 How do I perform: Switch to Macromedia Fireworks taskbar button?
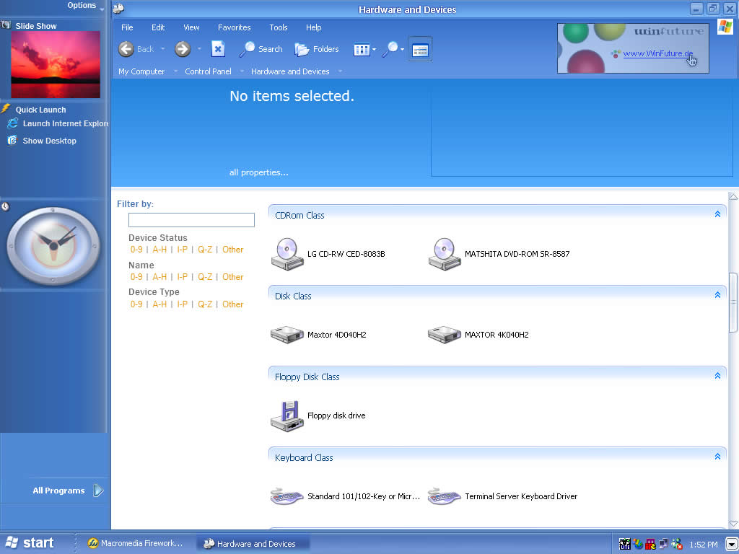[135, 543]
